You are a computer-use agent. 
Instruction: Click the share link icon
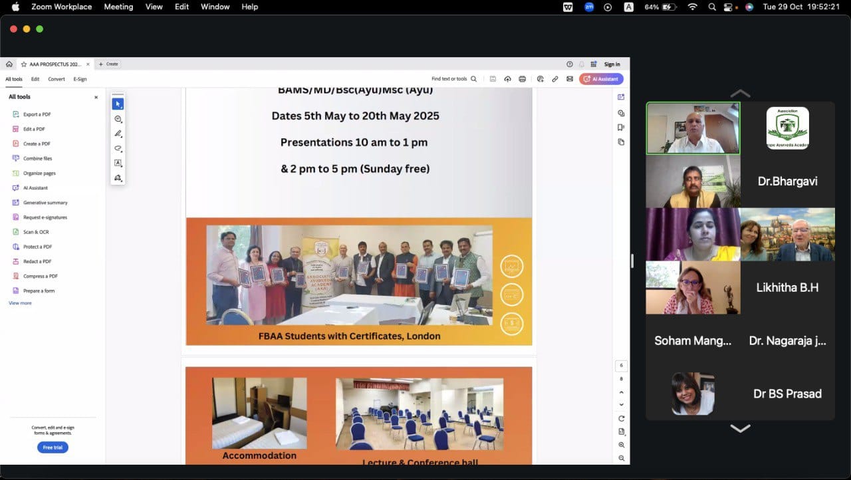click(x=555, y=79)
